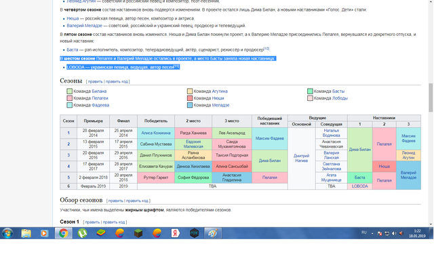
Task: Click the page's vertical scrollbar thumb
Action: point(431,98)
